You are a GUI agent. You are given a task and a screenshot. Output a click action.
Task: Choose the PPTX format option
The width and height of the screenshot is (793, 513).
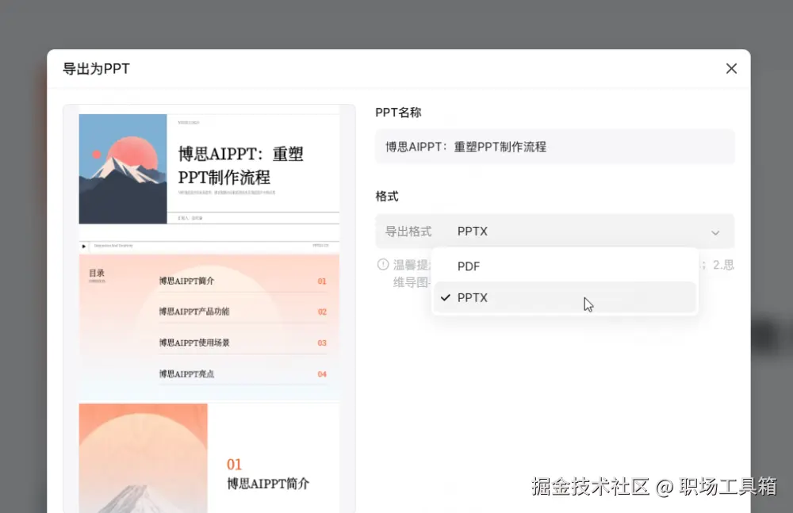[565, 297]
